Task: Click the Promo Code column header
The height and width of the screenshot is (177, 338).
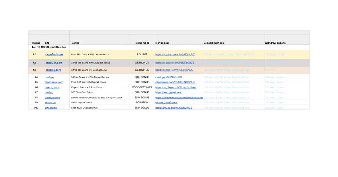Action: click(142, 43)
